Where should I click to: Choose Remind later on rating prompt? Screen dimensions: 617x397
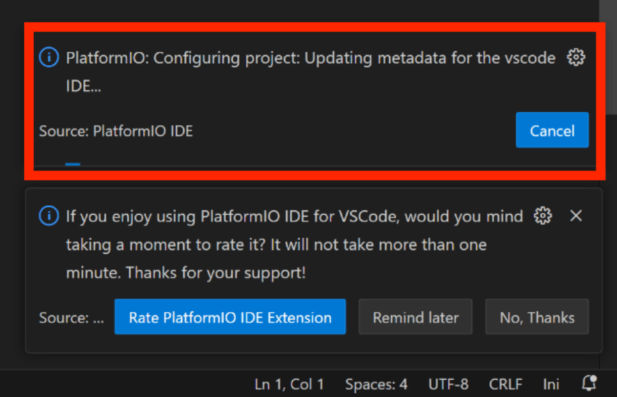[x=416, y=316]
